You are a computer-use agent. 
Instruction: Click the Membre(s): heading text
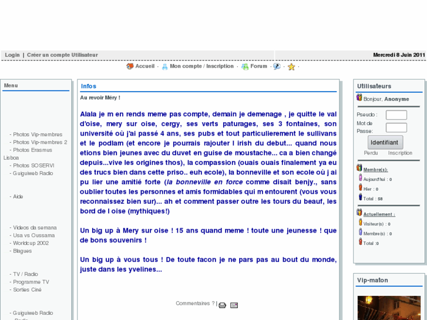pos(375,170)
